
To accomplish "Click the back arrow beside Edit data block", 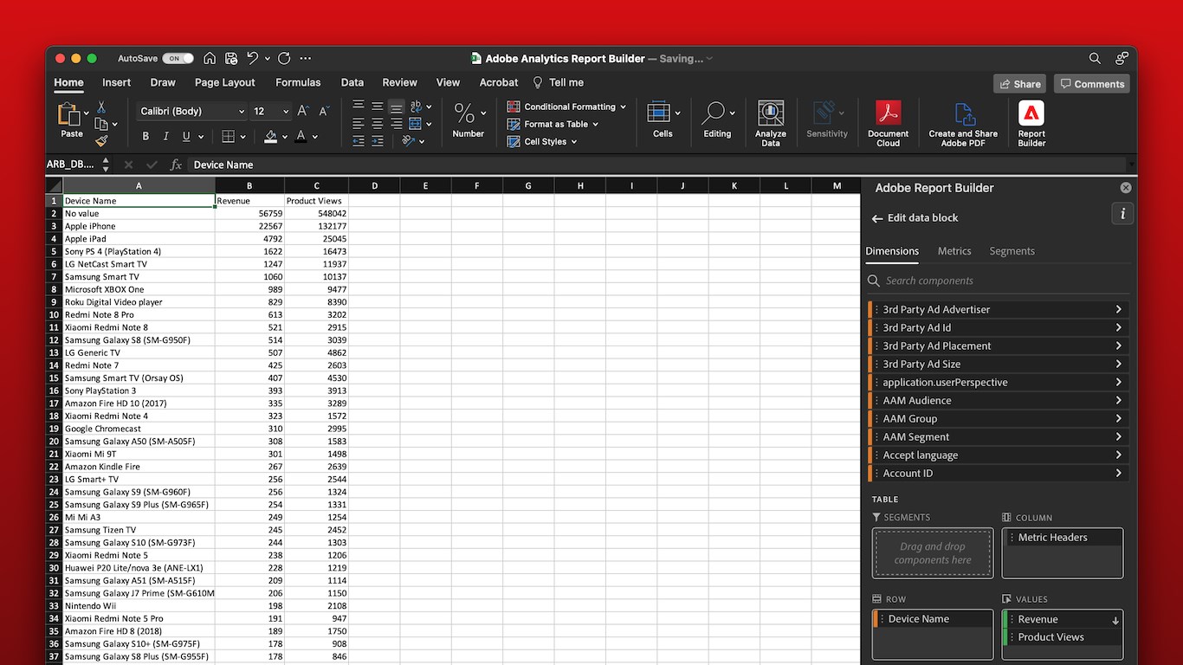I will click(x=876, y=218).
